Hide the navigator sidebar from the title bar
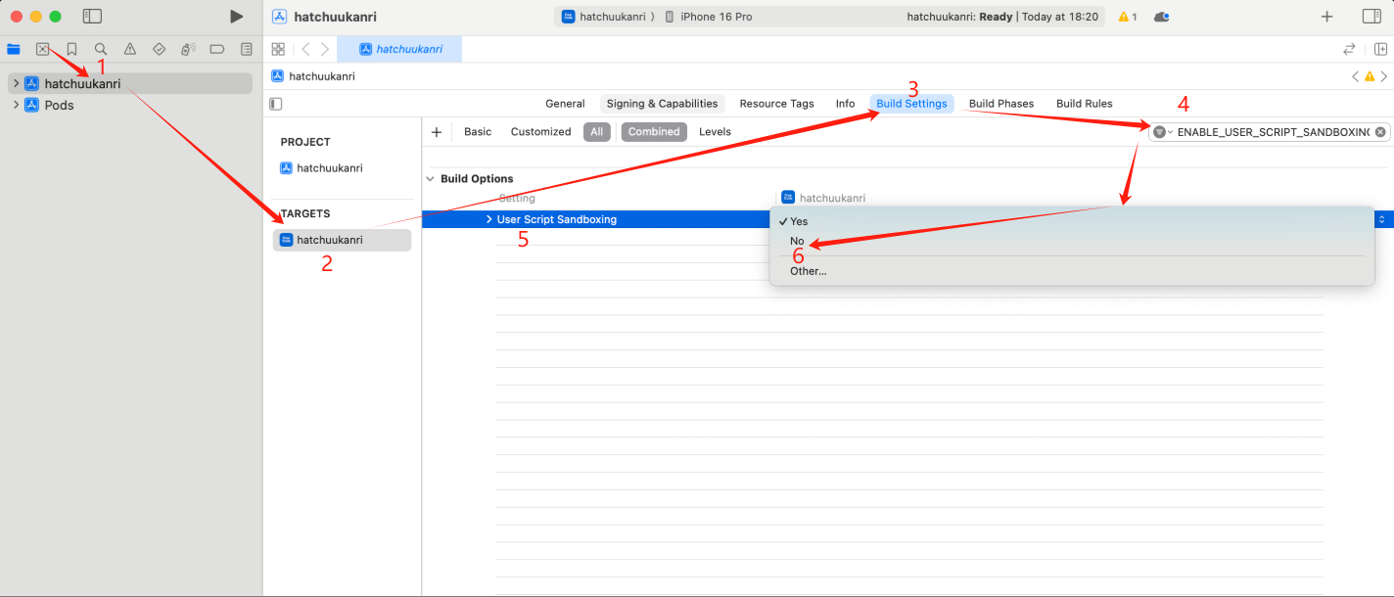 [x=92, y=17]
